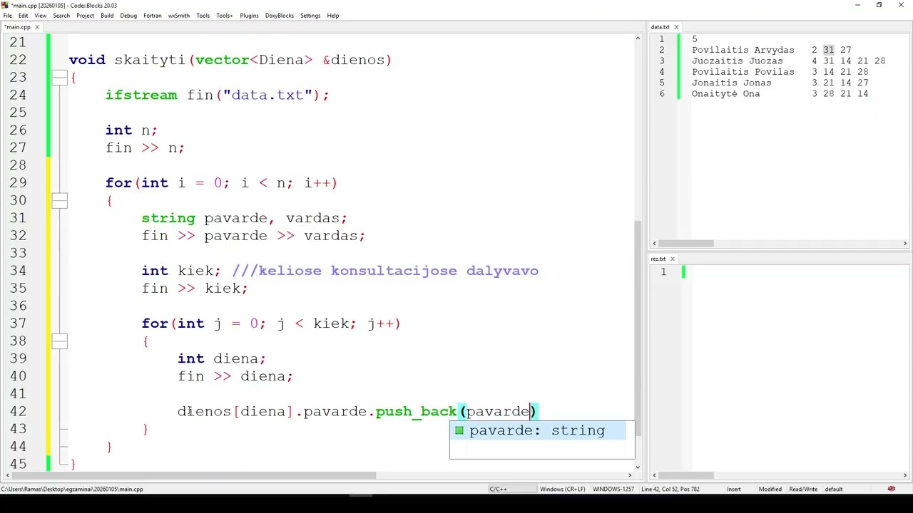Open the Build menu
This screenshot has height=513, width=913.
pyautogui.click(x=107, y=16)
